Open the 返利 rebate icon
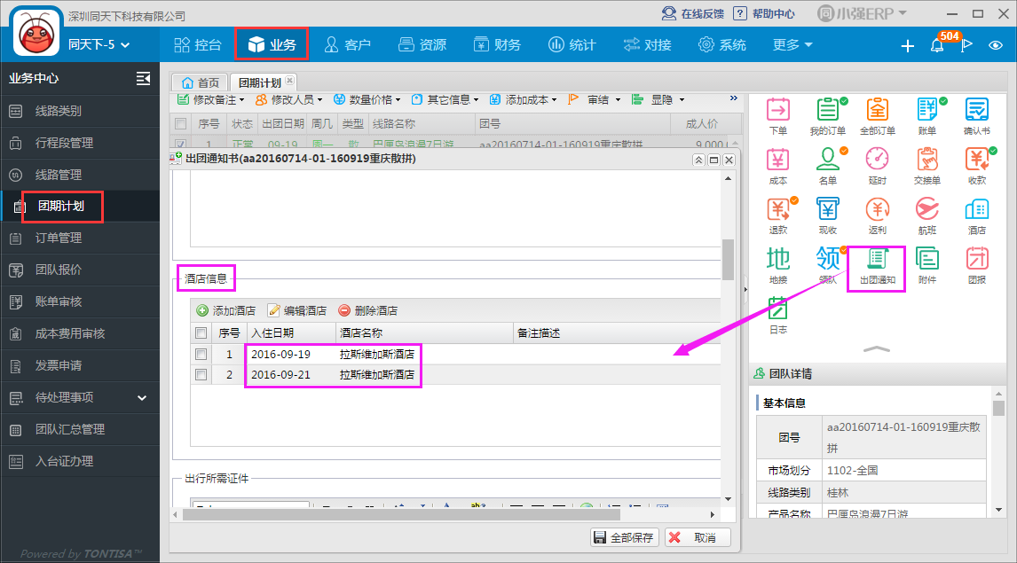 (x=878, y=216)
